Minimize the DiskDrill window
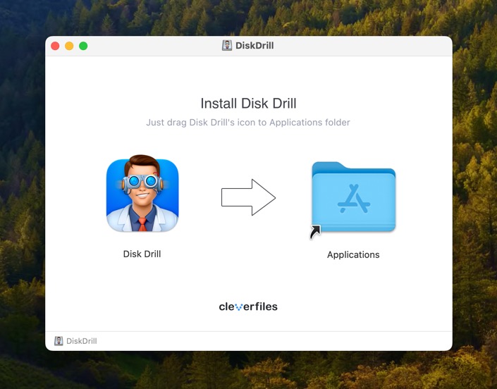497x389 pixels. tap(69, 46)
